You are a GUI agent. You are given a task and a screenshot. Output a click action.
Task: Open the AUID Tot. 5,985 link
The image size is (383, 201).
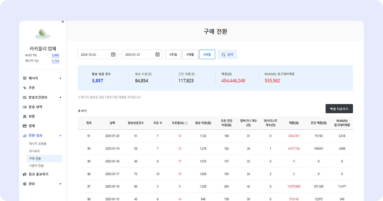tap(56, 55)
